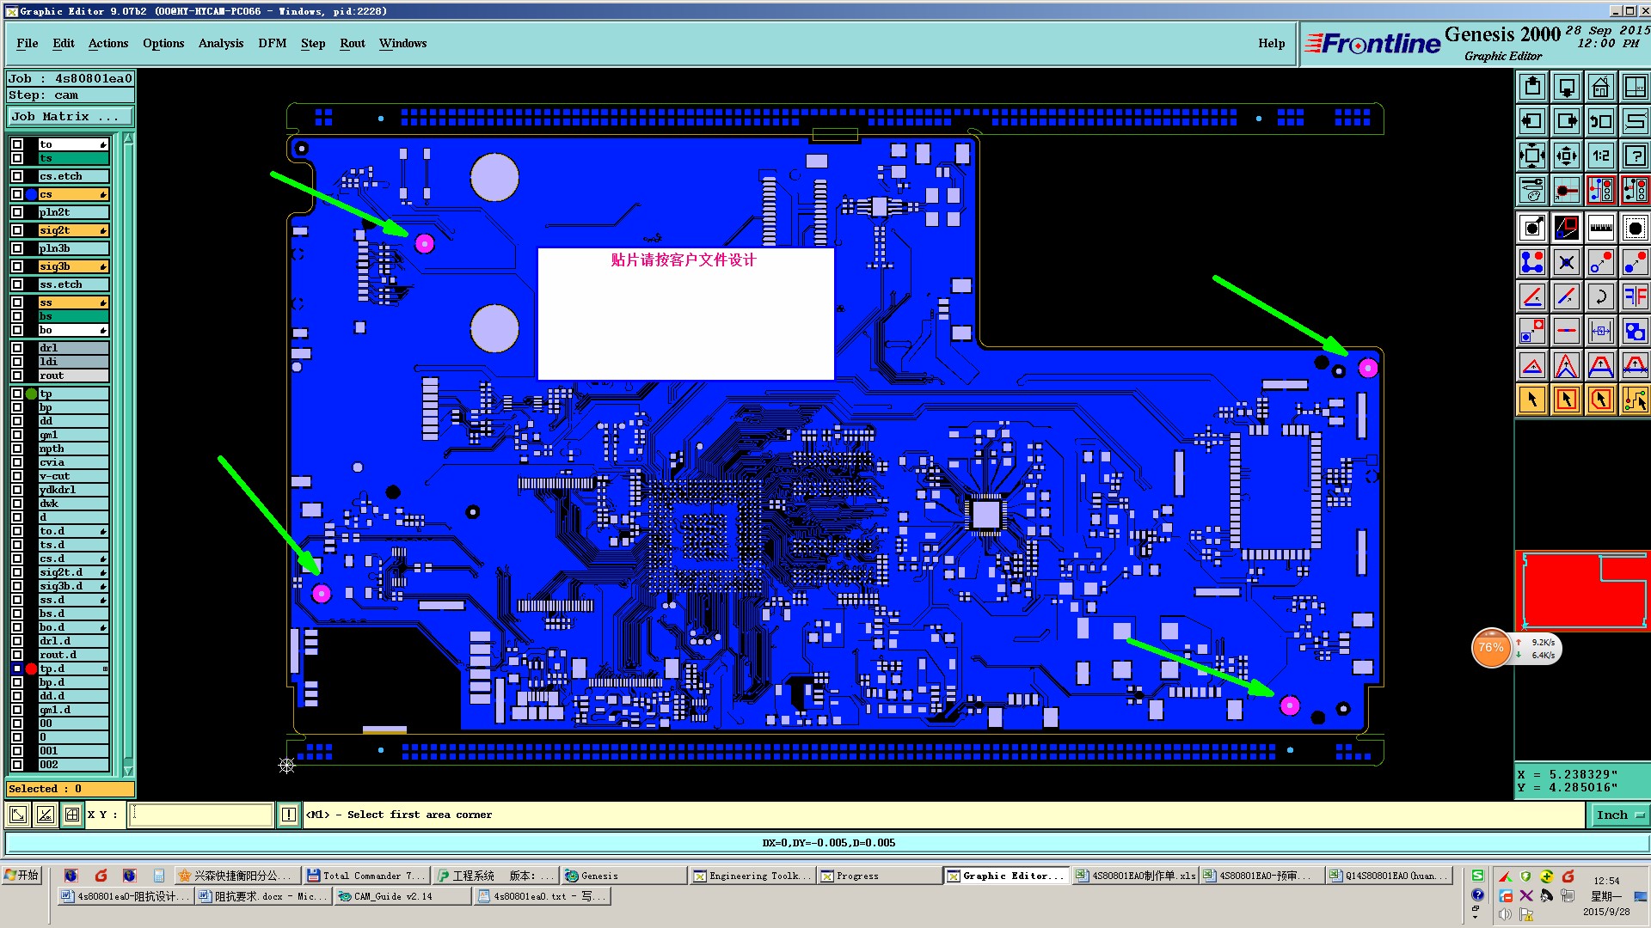Click the question mark help icon
The height and width of the screenshot is (928, 1651).
(1636, 156)
